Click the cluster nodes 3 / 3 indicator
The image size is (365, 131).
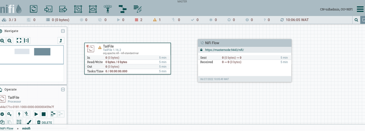coord(9,20)
